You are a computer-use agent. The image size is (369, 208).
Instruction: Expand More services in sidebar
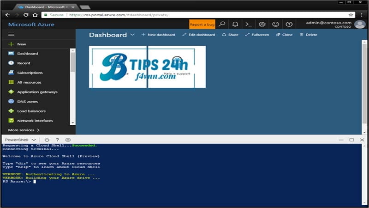pyautogui.click(x=24, y=130)
